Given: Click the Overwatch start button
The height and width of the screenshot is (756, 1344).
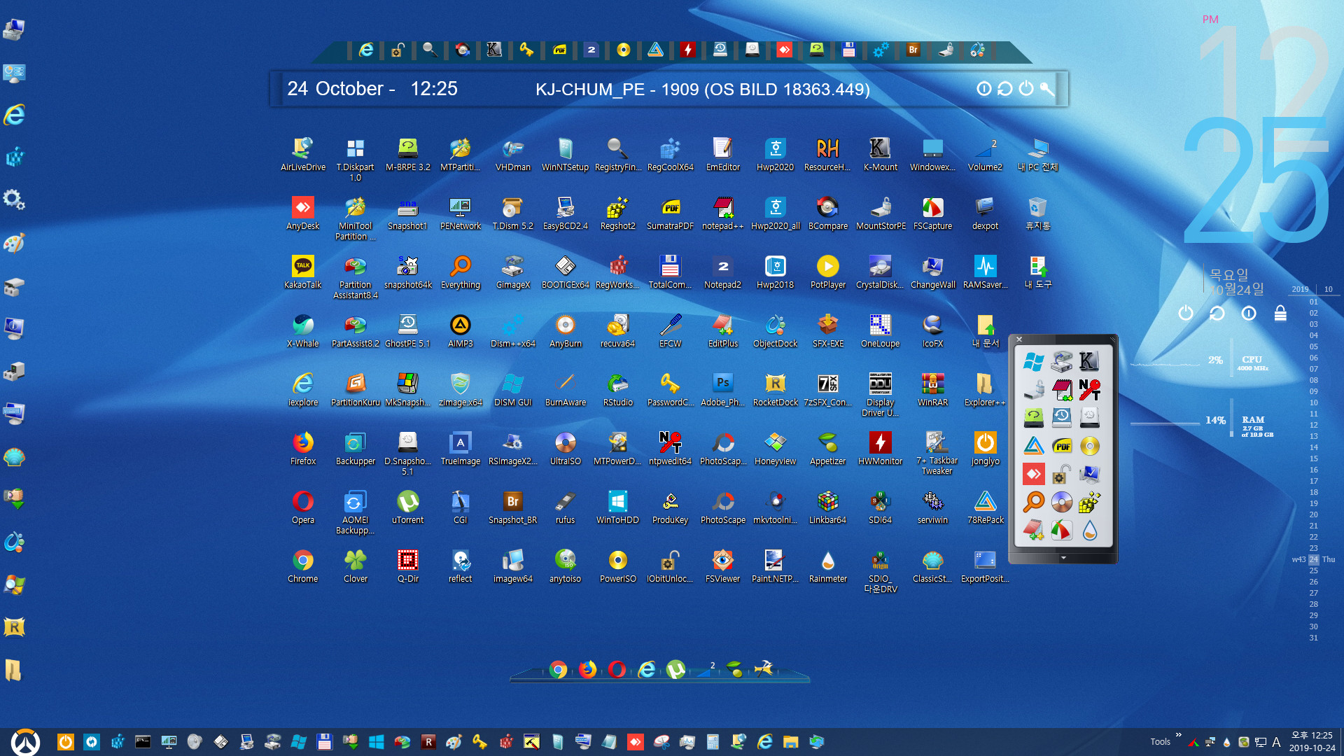Looking at the screenshot, I should (26, 742).
